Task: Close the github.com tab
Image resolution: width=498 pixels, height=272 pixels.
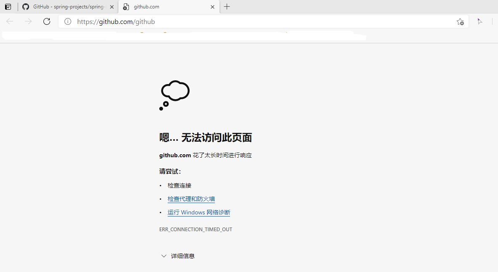Action: pyautogui.click(x=212, y=7)
